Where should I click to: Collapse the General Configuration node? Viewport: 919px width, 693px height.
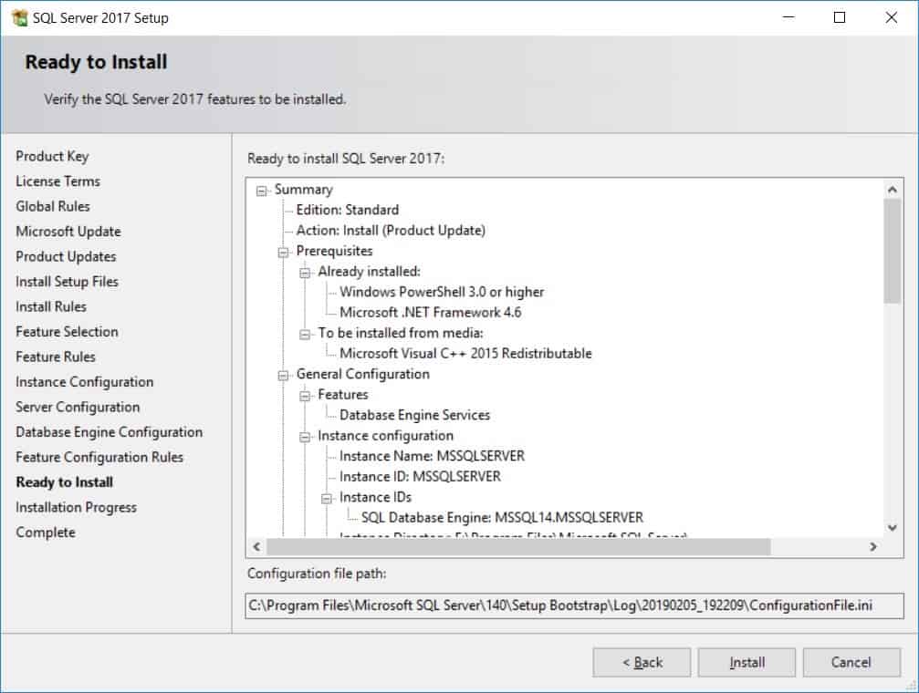coord(283,376)
